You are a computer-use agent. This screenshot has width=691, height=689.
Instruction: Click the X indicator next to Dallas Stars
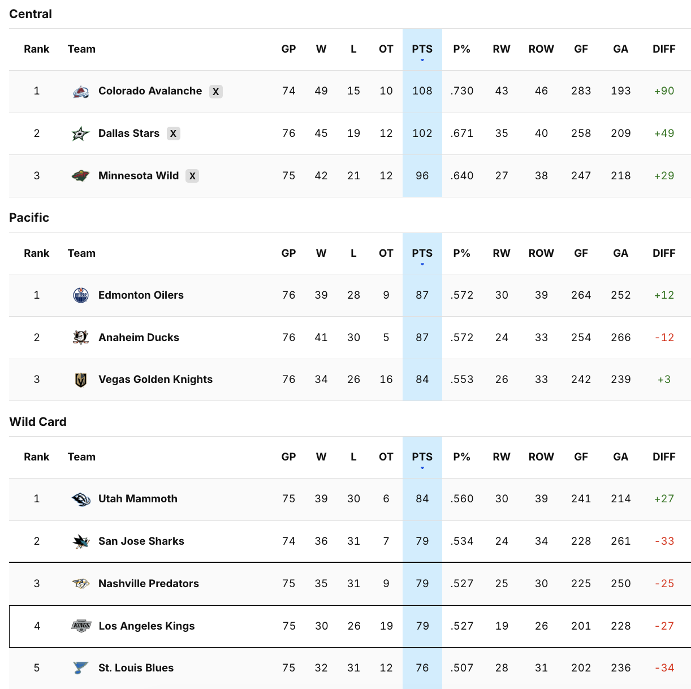click(x=173, y=134)
